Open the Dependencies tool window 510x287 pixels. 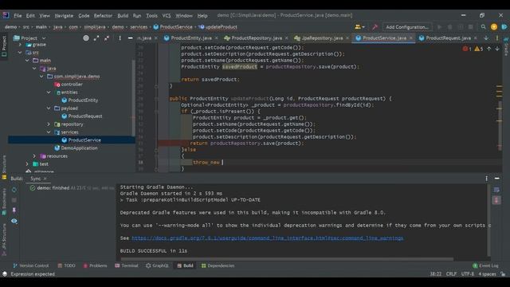click(x=218, y=265)
